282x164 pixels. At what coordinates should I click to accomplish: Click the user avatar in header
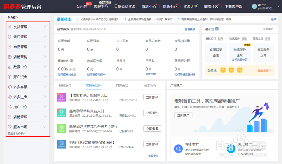click(254, 6)
